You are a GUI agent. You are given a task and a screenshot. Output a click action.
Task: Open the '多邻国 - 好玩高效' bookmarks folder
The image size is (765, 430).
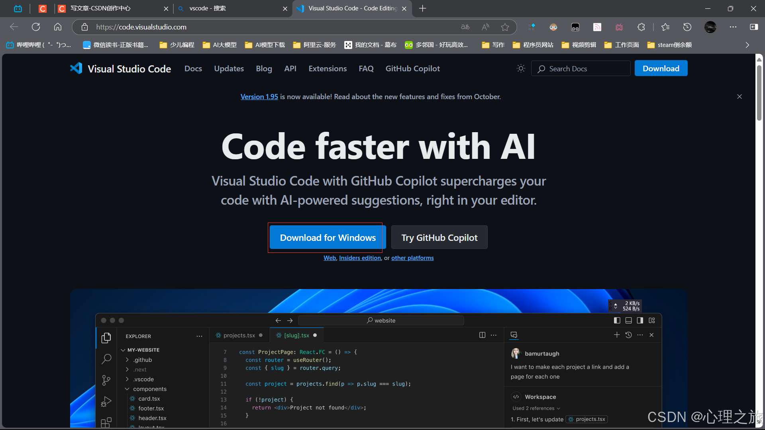coord(436,45)
